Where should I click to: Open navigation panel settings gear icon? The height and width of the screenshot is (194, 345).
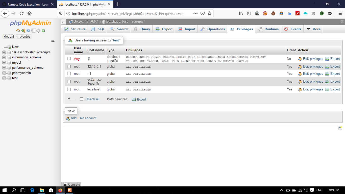pos(38,31)
